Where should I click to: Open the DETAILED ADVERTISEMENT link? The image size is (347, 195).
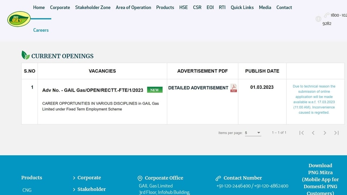click(x=198, y=88)
